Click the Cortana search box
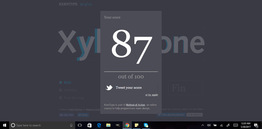The image size is (262, 129). tap(42, 125)
